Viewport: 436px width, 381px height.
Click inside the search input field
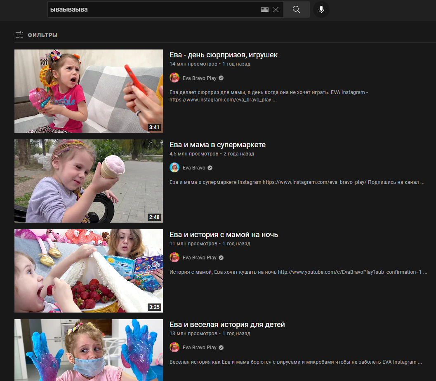pos(153,9)
